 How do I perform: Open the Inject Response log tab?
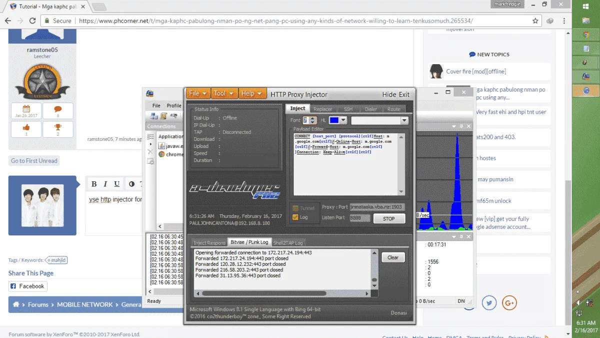209,243
